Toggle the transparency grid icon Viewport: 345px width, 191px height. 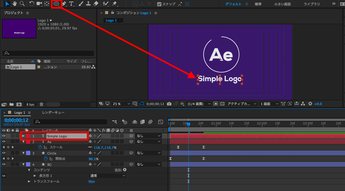click(x=222, y=104)
